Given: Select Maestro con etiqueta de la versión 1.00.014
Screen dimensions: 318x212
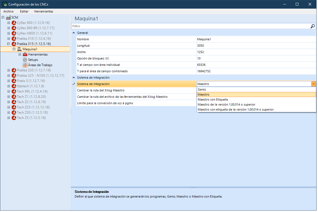Looking at the screenshot, I should click(x=256, y=110).
